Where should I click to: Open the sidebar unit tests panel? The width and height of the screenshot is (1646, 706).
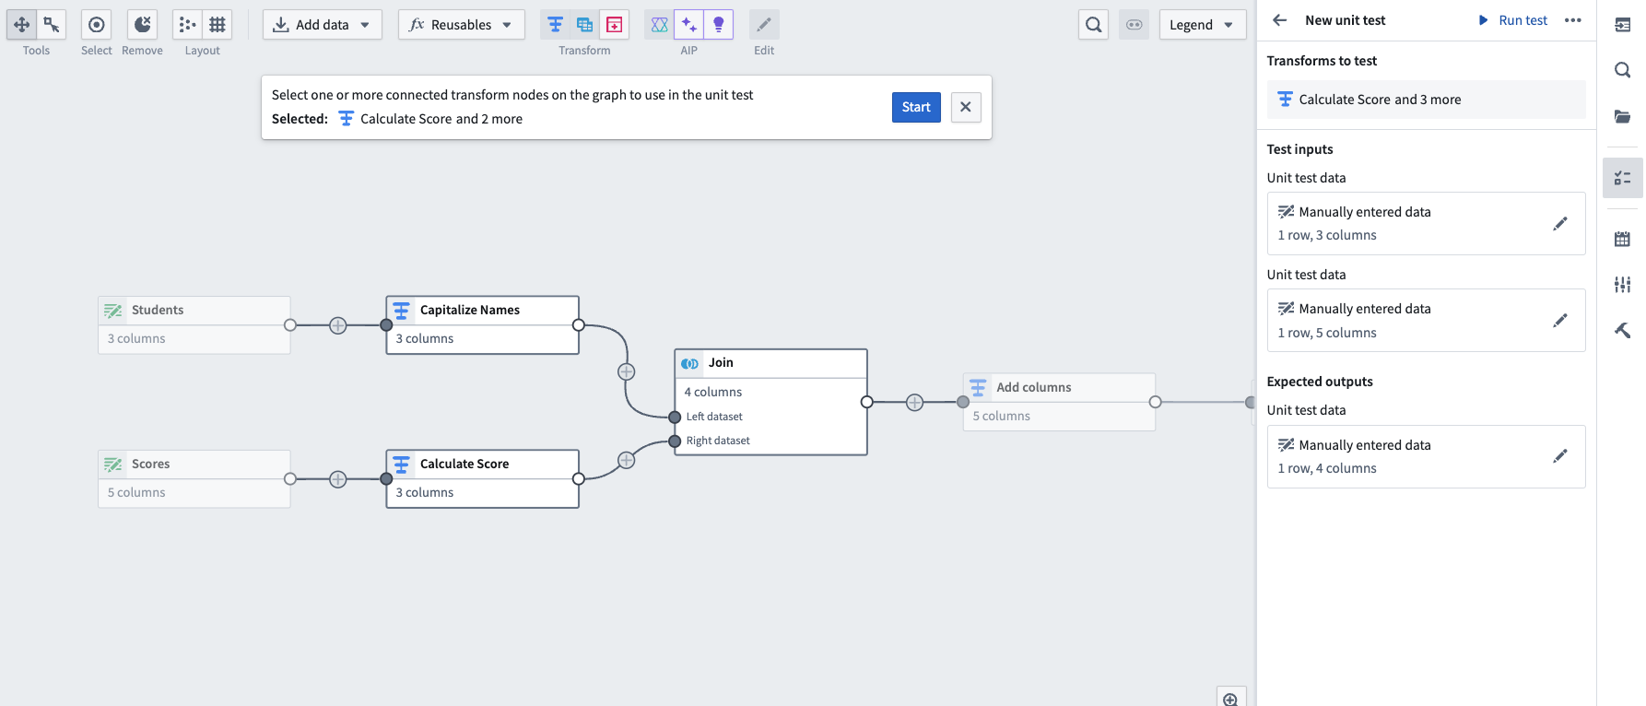[1623, 178]
